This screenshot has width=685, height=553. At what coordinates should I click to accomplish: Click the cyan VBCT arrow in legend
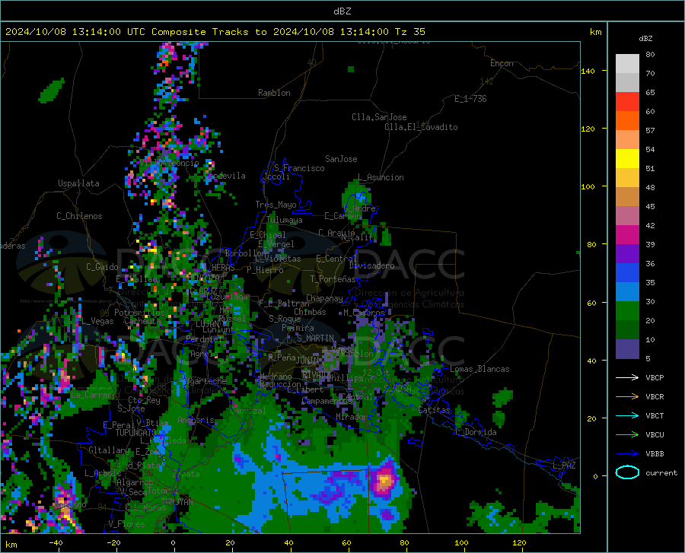(627, 415)
